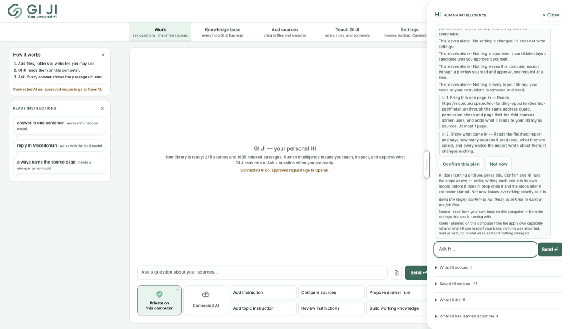The height and width of the screenshot is (329, 570).
Task: Pick the 'answer in one sentence' instruction
Action: click(x=60, y=126)
